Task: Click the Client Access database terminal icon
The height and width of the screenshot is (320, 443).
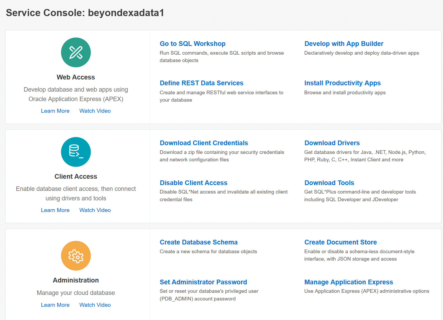Action: (x=76, y=152)
